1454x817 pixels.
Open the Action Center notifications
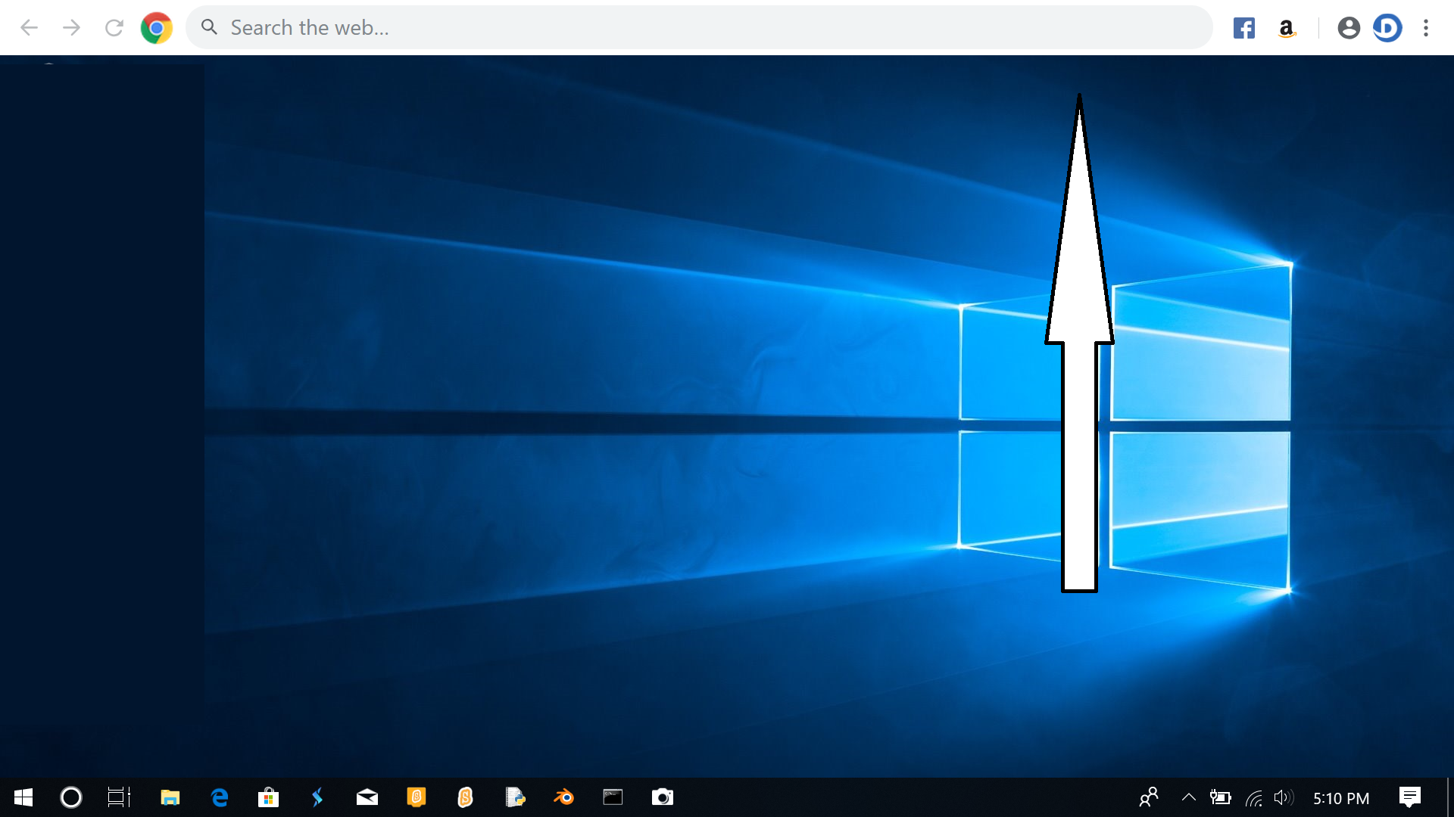pyautogui.click(x=1410, y=797)
